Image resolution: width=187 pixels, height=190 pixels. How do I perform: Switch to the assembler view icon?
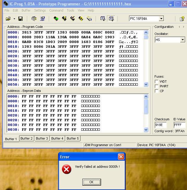tap(103, 19)
